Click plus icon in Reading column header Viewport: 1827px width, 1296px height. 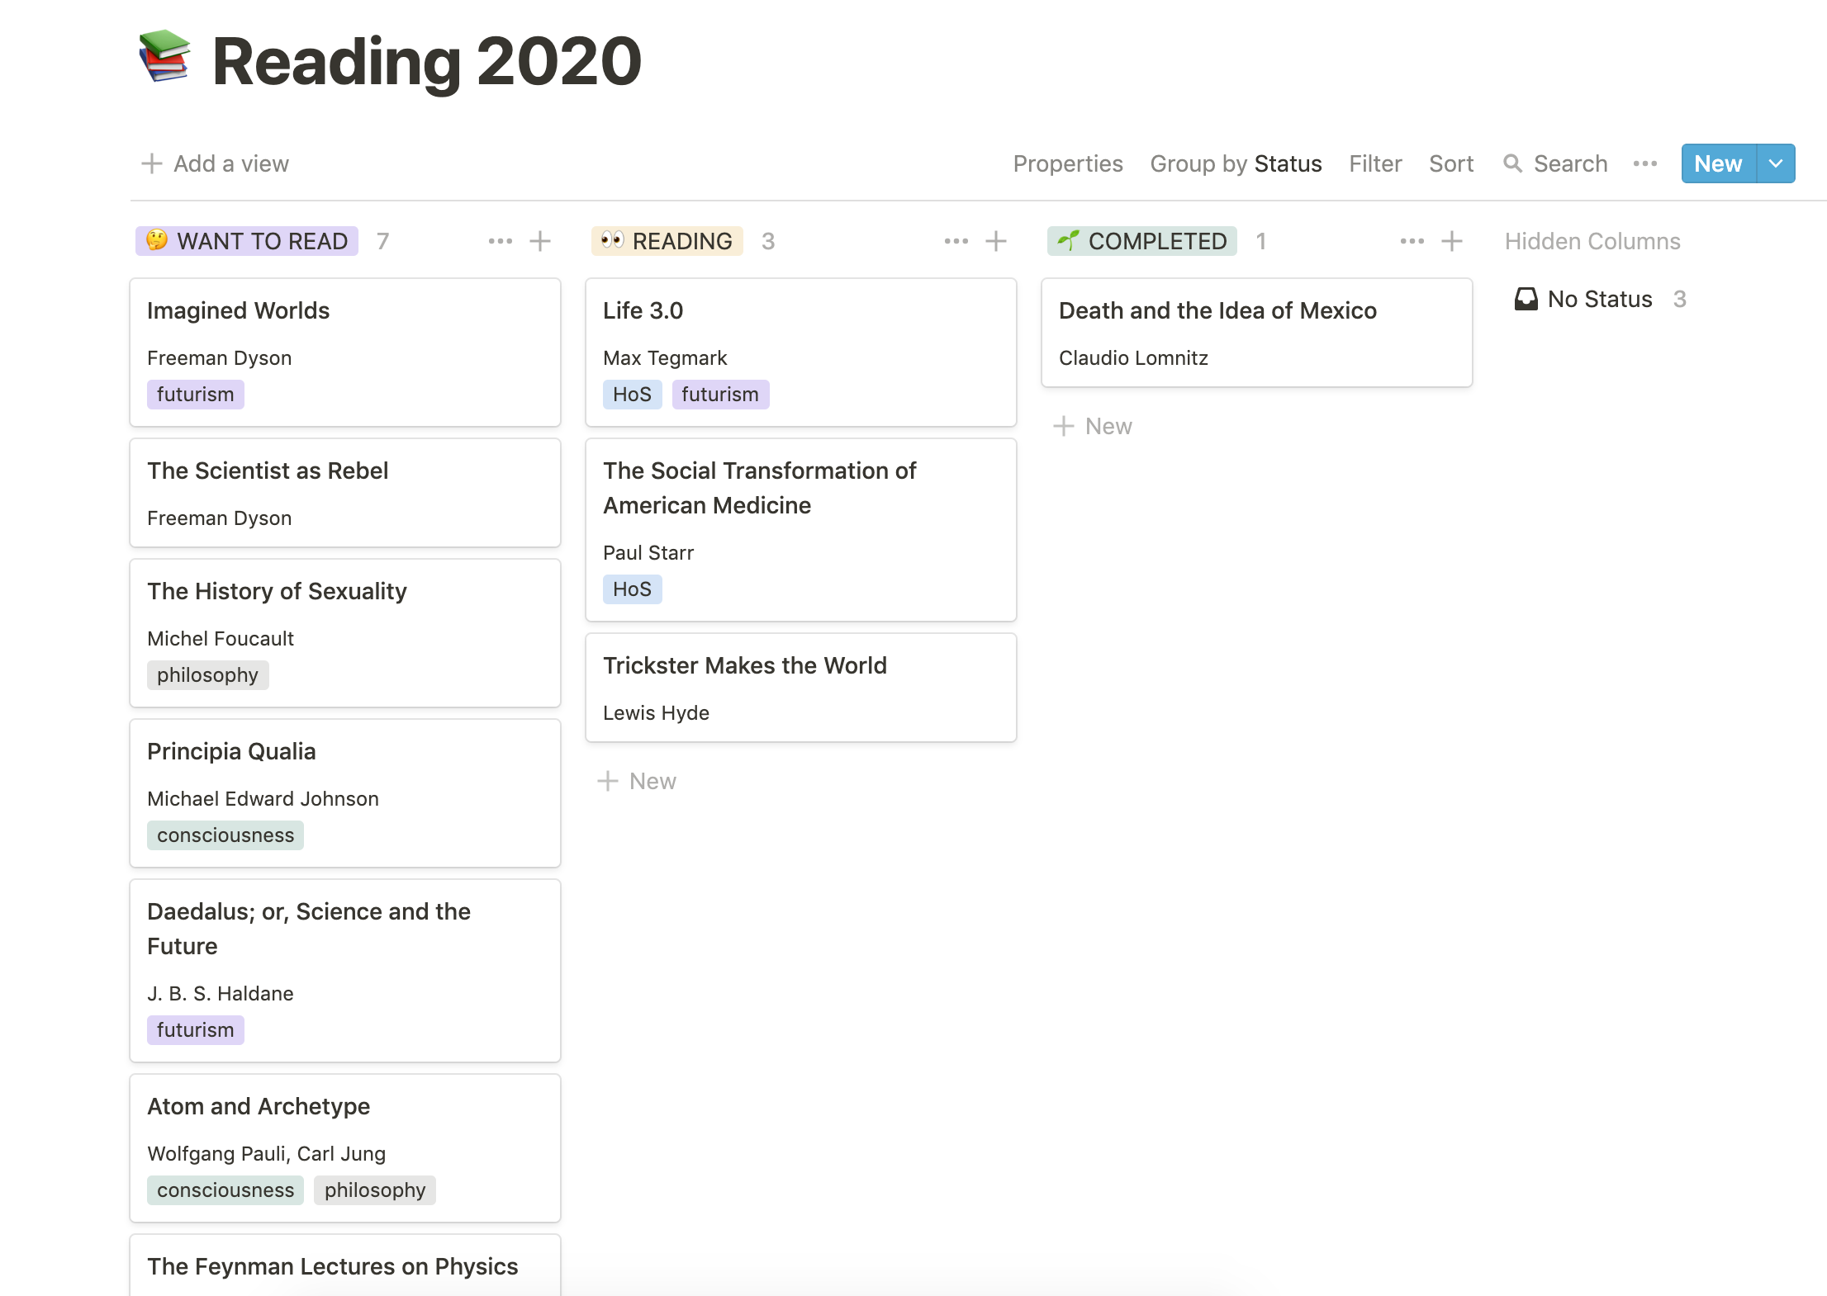click(996, 241)
